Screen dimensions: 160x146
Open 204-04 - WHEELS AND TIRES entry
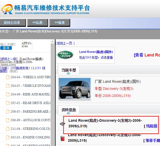[x=30, y=77]
